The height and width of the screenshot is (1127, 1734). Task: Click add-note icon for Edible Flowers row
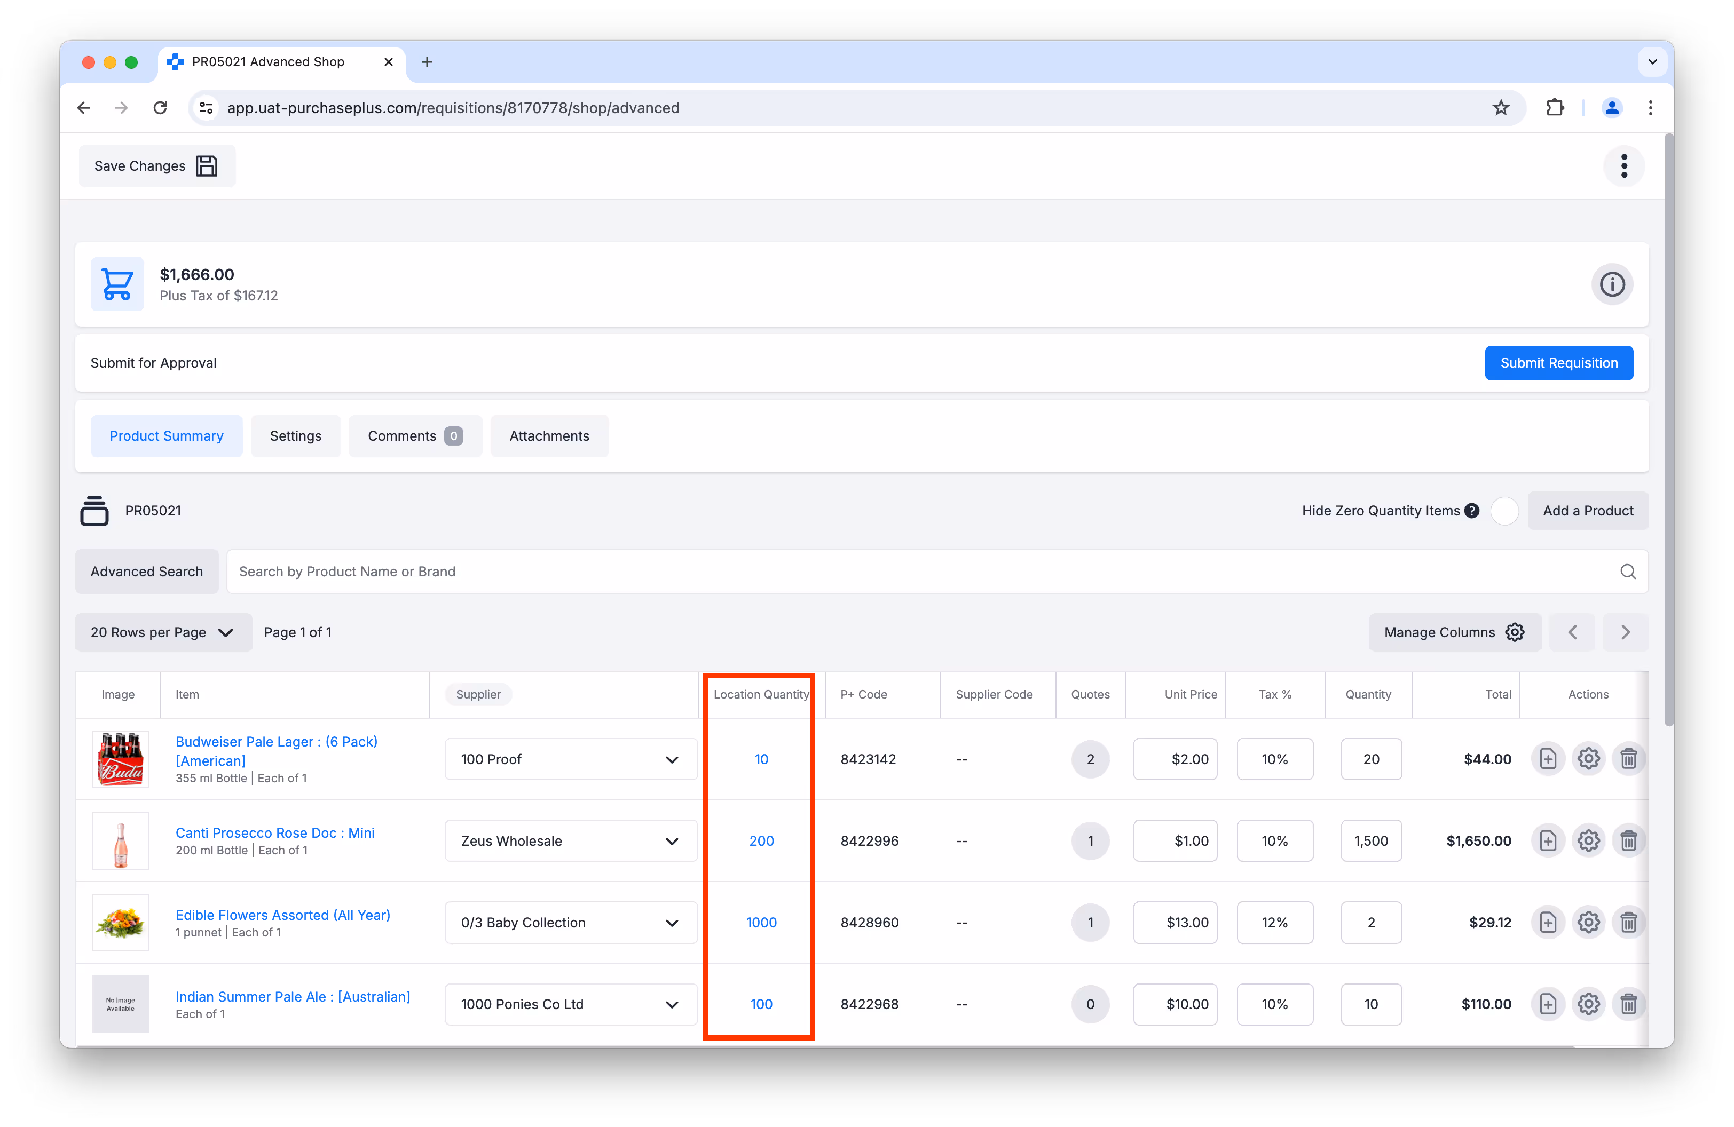[x=1548, y=923]
